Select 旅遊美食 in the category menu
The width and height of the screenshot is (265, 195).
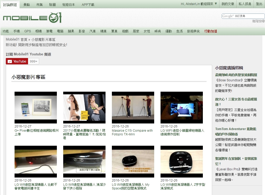[194, 31]
